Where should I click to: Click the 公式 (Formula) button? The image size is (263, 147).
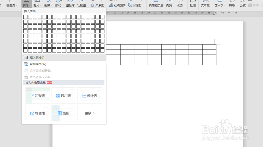[x=243, y=4]
